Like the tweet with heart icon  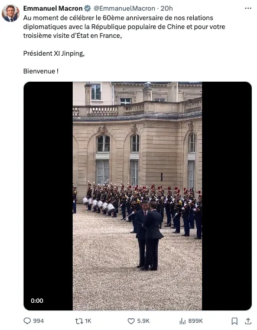click(x=131, y=321)
